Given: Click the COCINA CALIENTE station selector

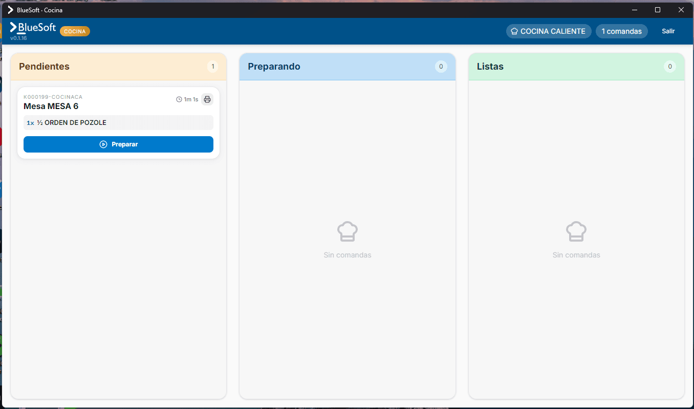Looking at the screenshot, I should pyautogui.click(x=549, y=31).
